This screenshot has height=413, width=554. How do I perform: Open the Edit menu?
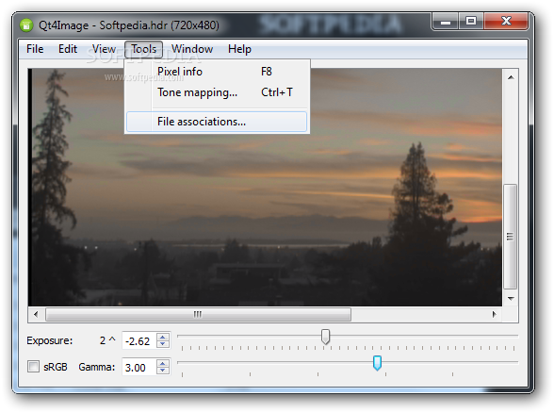coord(68,49)
